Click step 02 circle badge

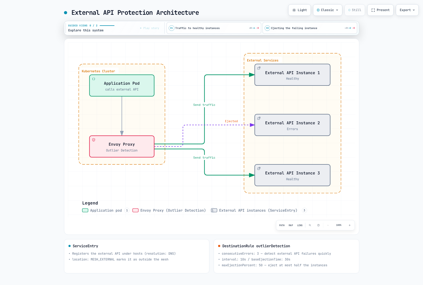click(x=268, y=28)
